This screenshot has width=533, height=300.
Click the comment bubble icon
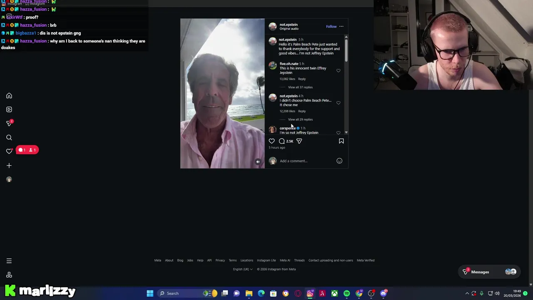pos(281,141)
